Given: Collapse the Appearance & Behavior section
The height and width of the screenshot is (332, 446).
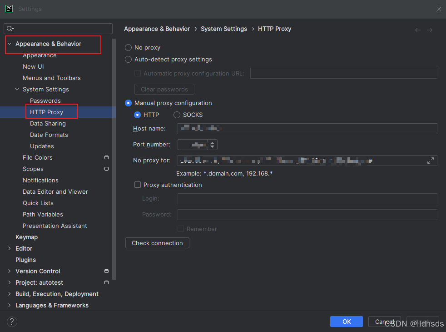Looking at the screenshot, I should coord(10,44).
